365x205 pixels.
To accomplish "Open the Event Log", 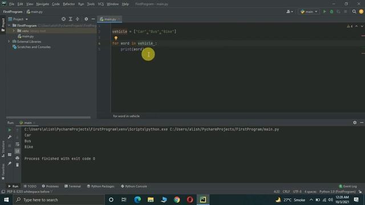I will tap(348, 186).
